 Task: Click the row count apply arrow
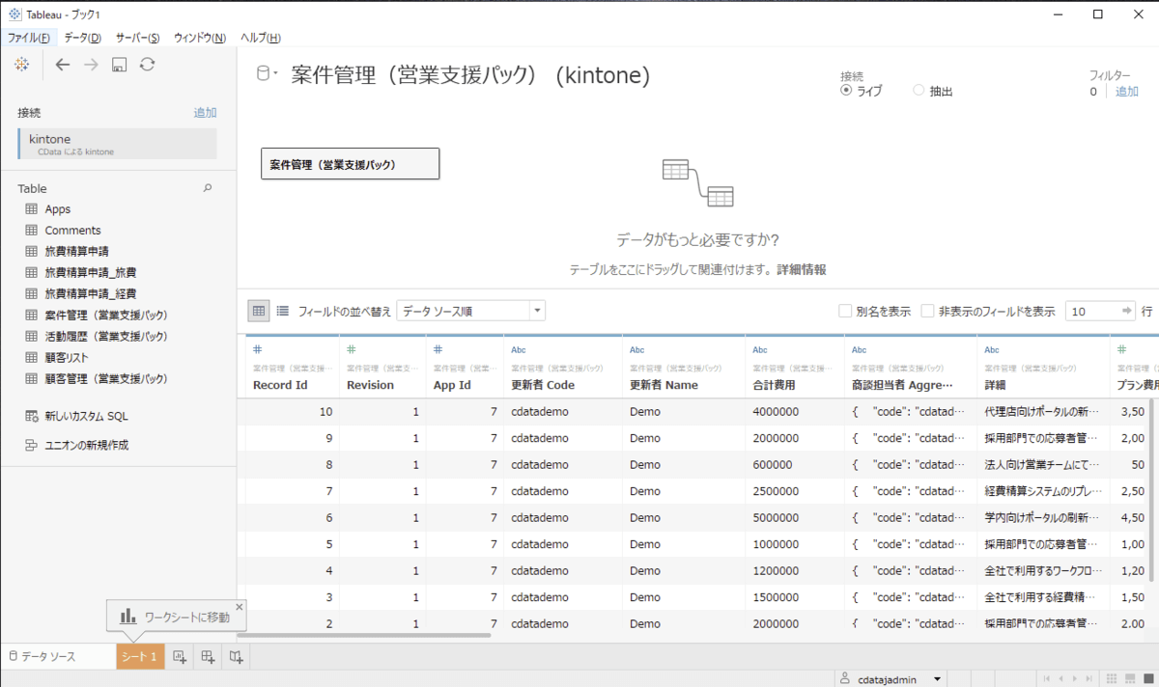tap(1127, 311)
